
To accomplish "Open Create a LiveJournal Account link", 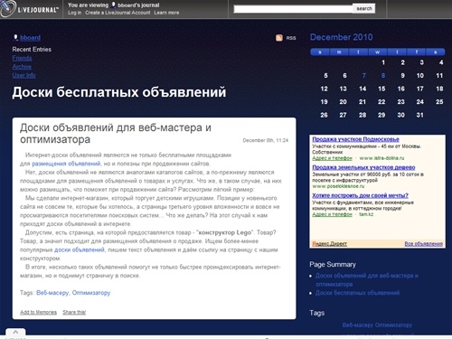I will [118, 13].
